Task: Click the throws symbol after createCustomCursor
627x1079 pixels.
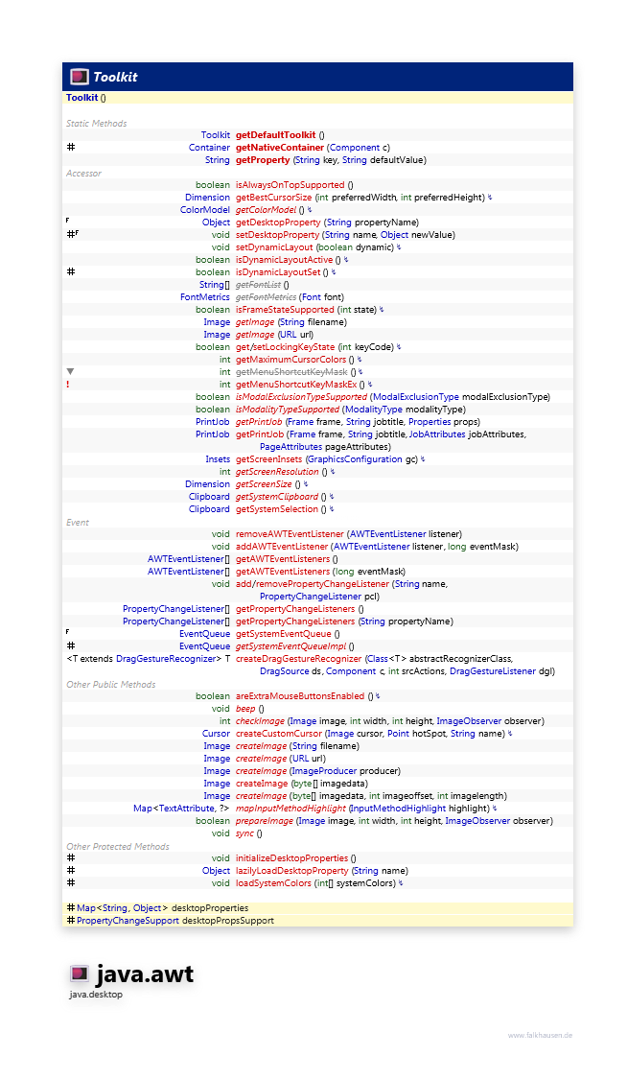Action: (509, 734)
